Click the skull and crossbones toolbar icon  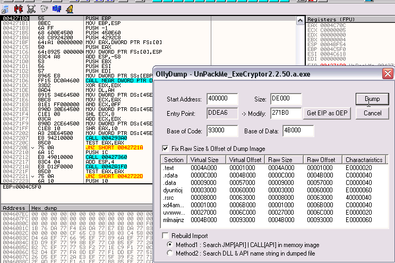31,9
